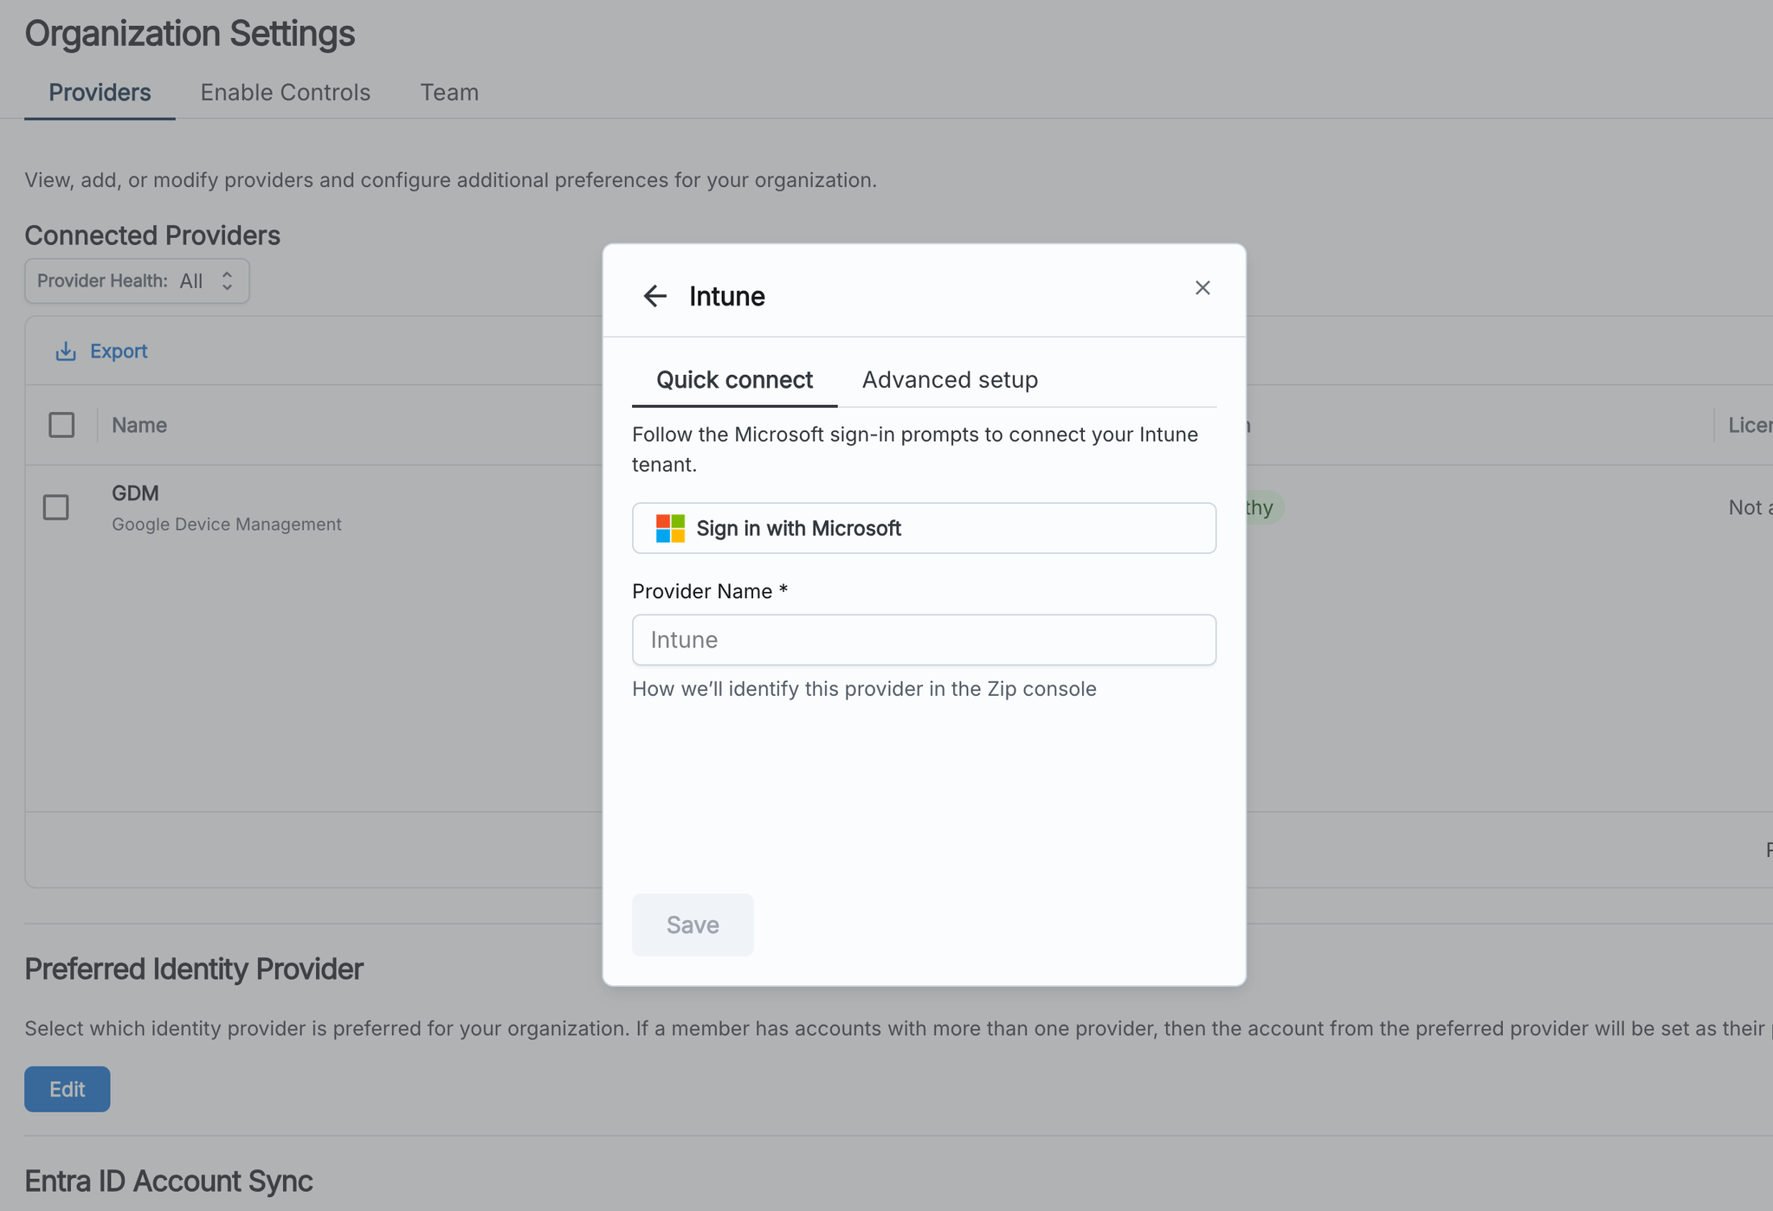Viewport: 1773px width, 1211px height.
Task: Click the Export download icon
Action: point(66,351)
